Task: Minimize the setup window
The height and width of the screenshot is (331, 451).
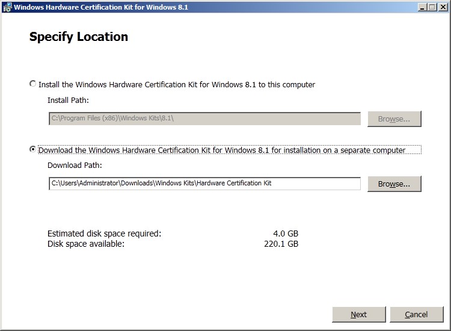Action: [x=422, y=7]
